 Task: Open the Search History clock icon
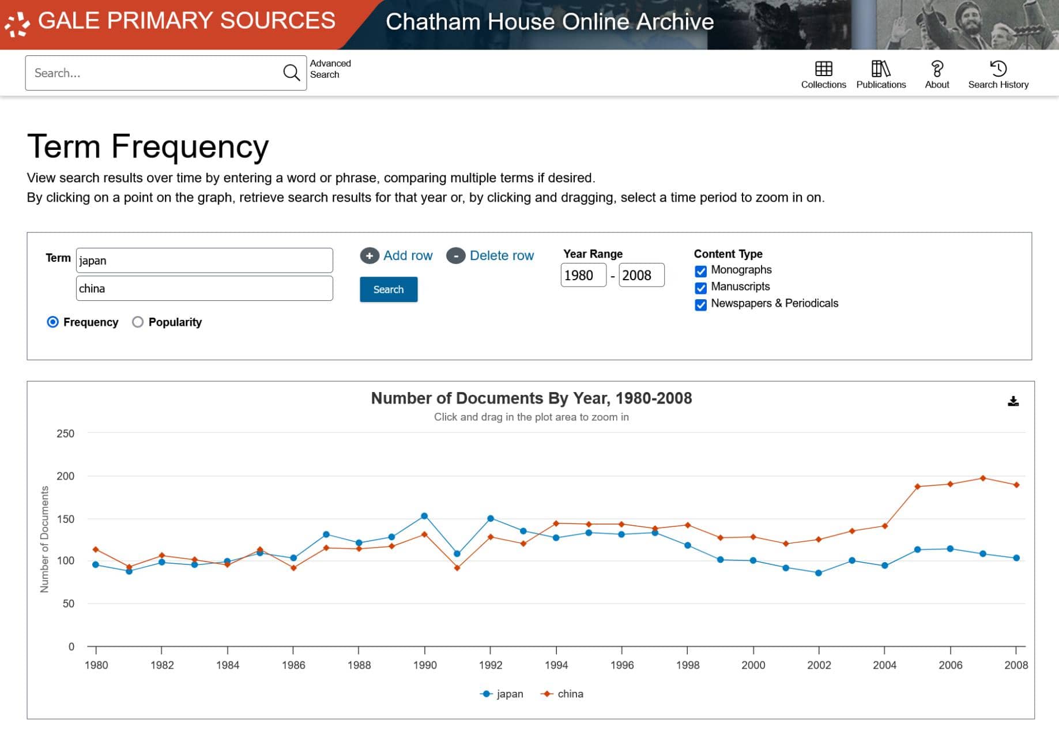[998, 69]
